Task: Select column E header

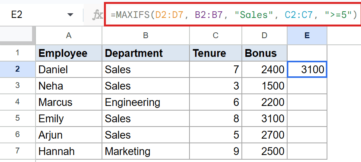Action: tap(307, 35)
